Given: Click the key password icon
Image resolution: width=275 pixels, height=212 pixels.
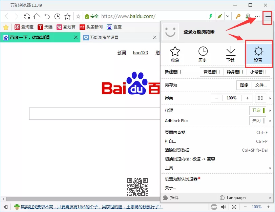Looking at the screenshot, I should coord(238,16).
